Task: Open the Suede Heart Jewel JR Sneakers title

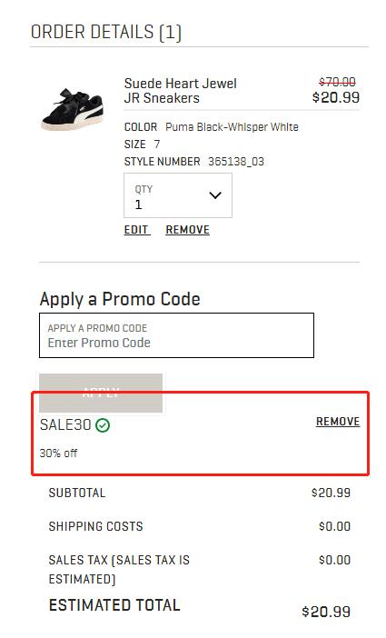Action: tap(180, 91)
